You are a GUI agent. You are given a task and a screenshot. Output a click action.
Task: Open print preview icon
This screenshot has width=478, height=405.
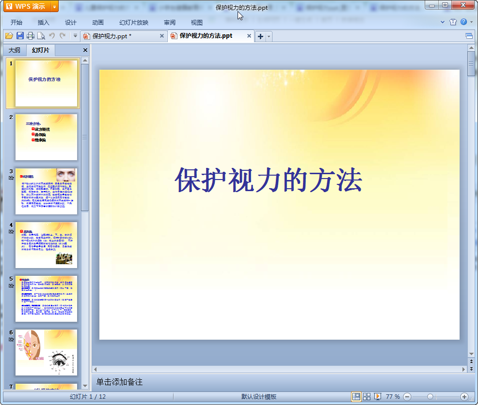pos(41,36)
